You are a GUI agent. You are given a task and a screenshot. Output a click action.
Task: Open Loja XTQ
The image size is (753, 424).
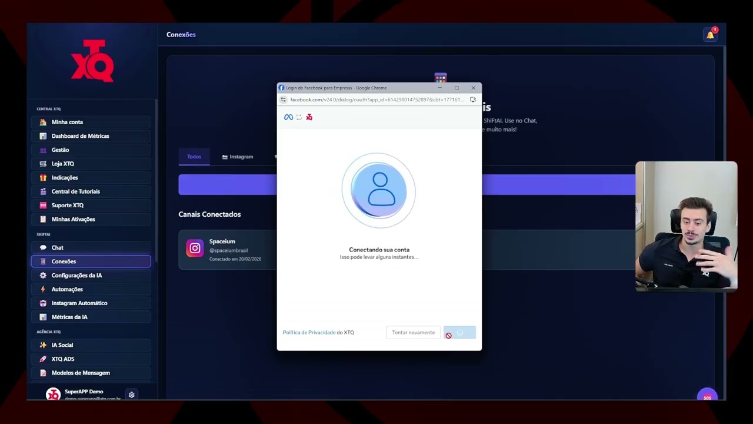click(91, 164)
